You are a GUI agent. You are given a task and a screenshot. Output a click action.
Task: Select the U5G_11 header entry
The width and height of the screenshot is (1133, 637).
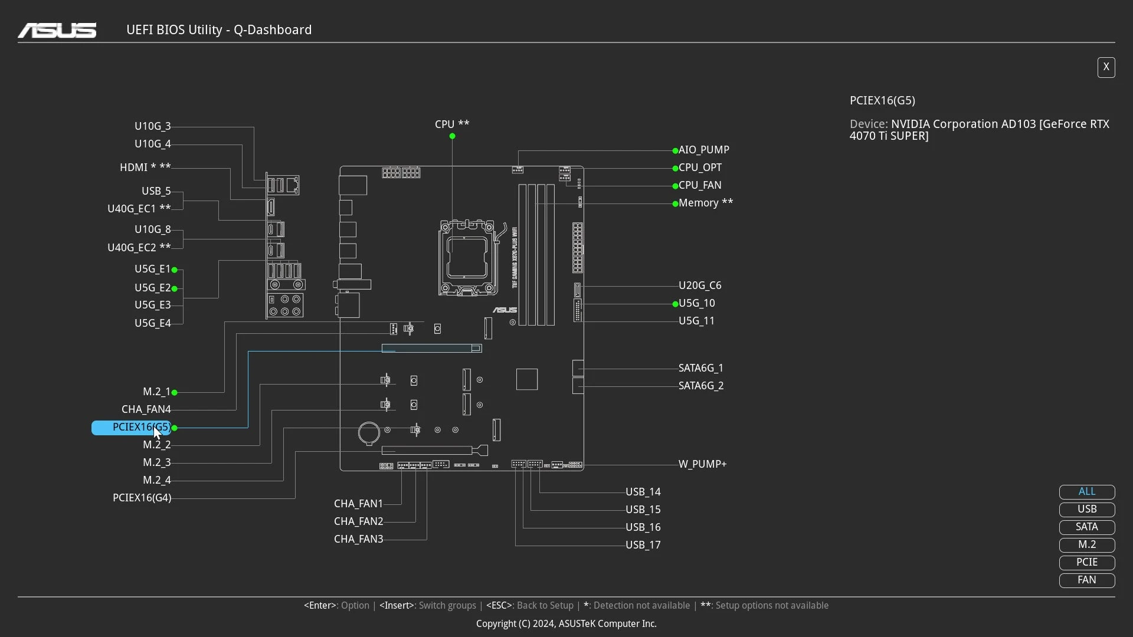click(x=696, y=321)
